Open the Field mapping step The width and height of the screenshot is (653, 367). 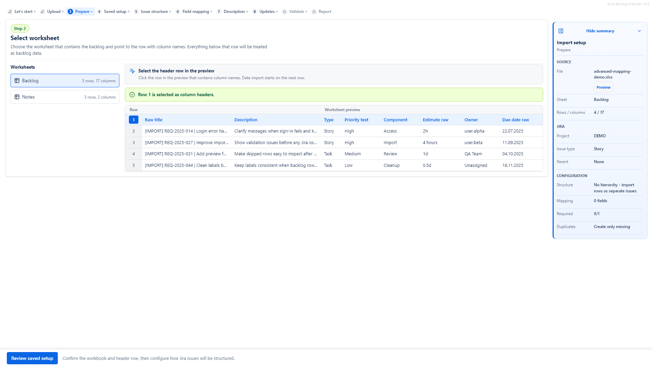click(x=194, y=12)
